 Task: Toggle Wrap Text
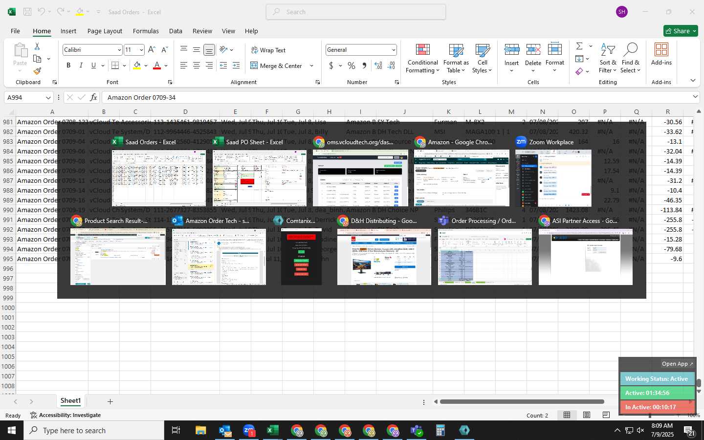click(x=268, y=50)
